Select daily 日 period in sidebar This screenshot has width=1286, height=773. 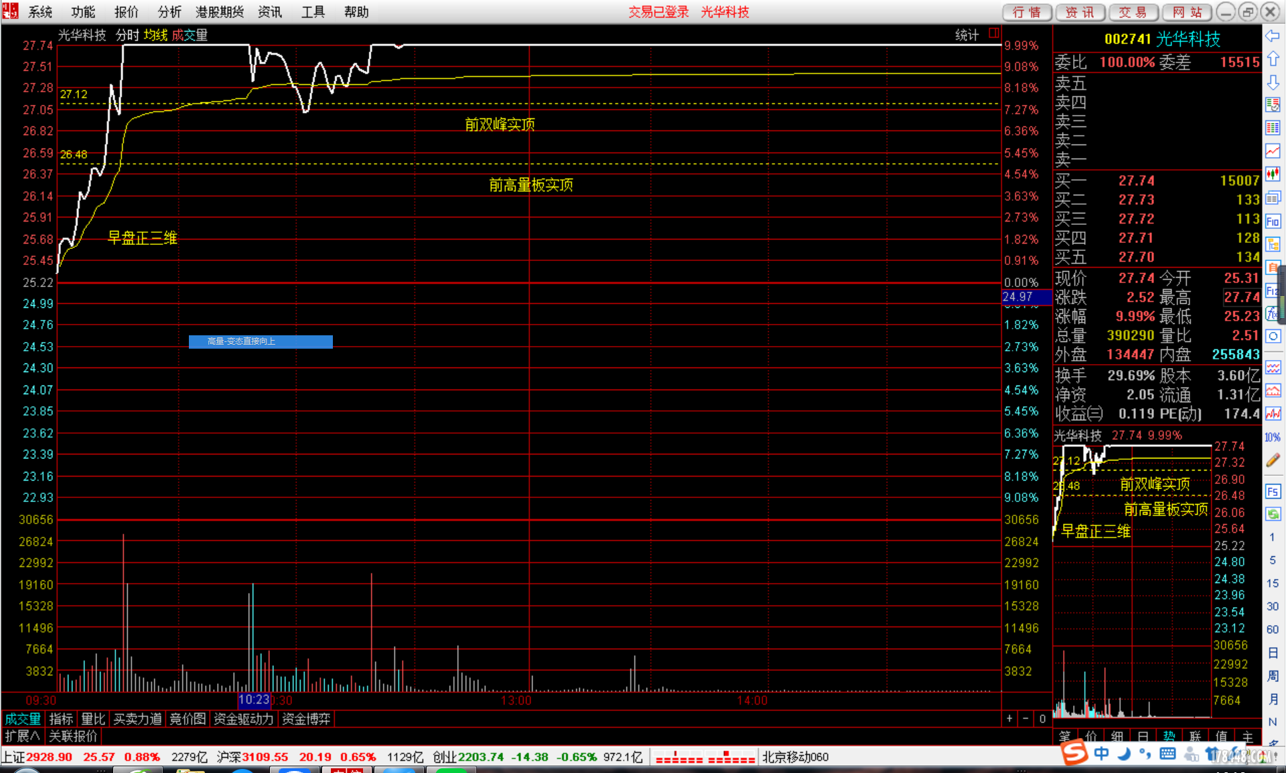pos(1273,653)
